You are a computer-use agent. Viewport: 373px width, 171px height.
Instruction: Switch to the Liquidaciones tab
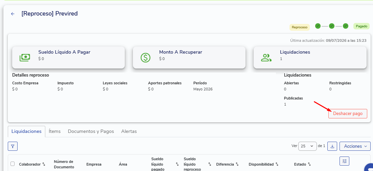(x=26, y=132)
